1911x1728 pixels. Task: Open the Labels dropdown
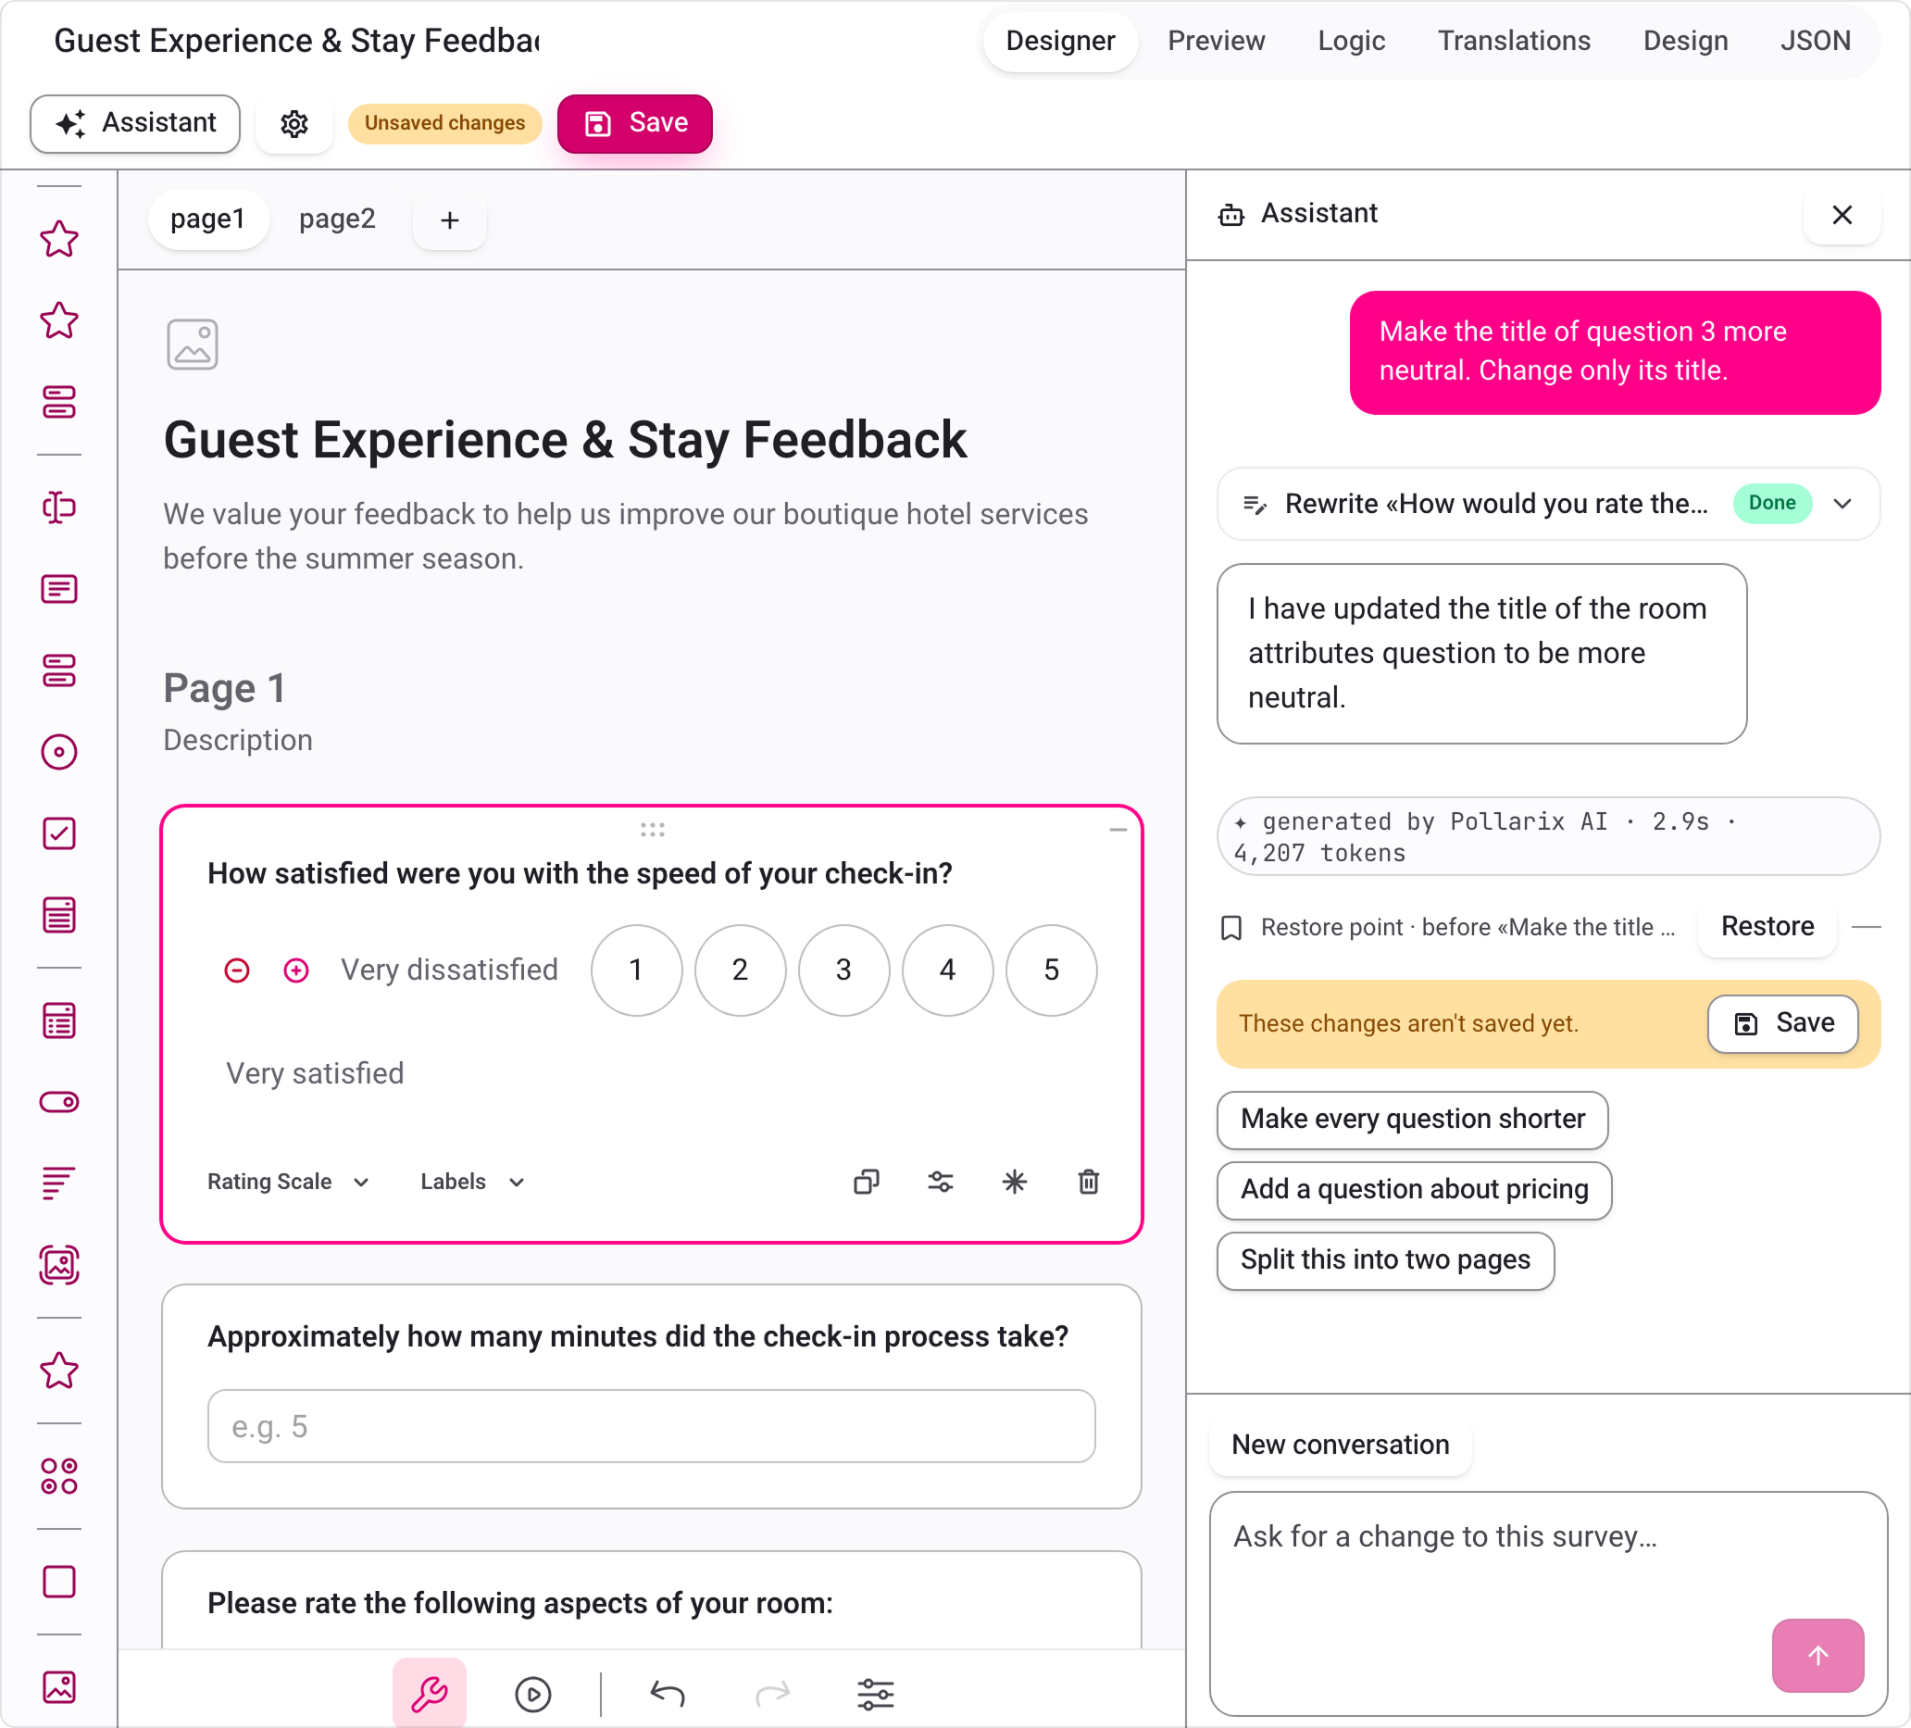pos(473,1181)
